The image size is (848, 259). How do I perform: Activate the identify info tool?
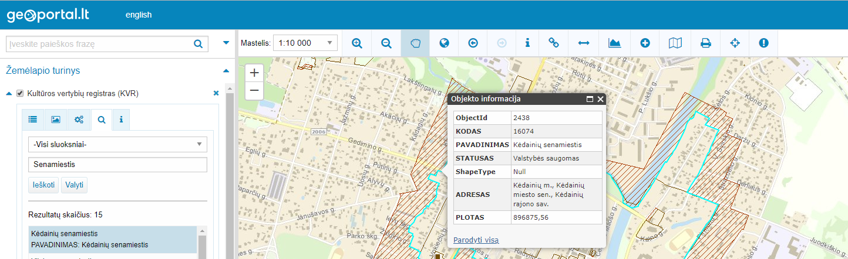pos(527,43)
